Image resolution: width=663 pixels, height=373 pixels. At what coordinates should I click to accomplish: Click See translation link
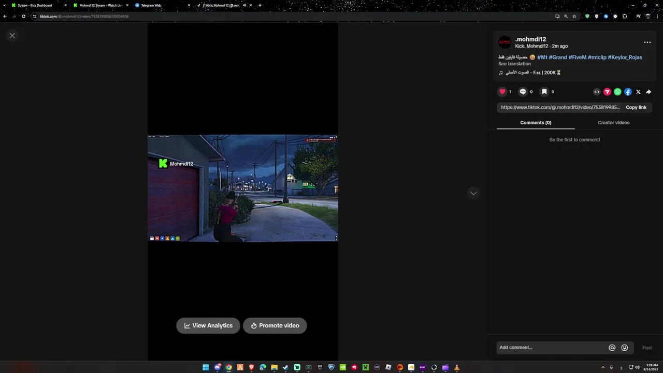tap(514, 64)
